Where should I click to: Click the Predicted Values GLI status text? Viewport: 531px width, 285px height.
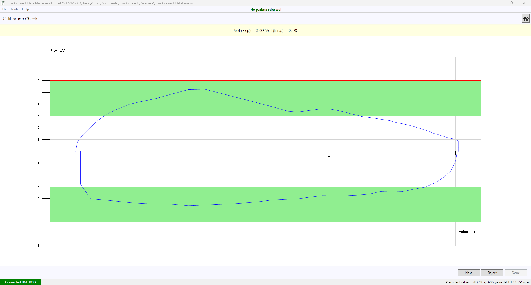tap(488, 282)
